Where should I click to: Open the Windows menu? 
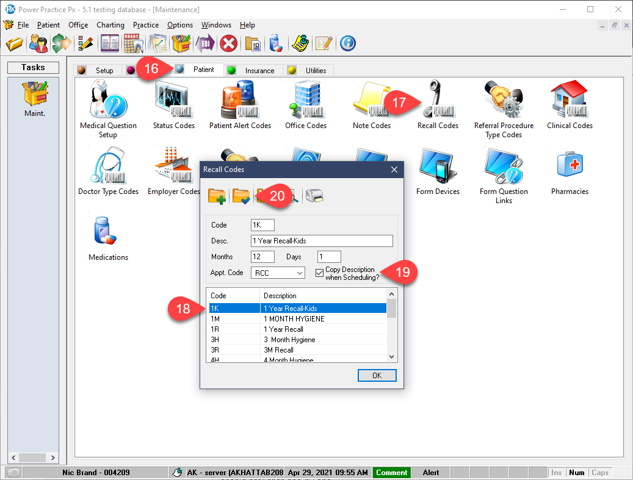(216, 25)
